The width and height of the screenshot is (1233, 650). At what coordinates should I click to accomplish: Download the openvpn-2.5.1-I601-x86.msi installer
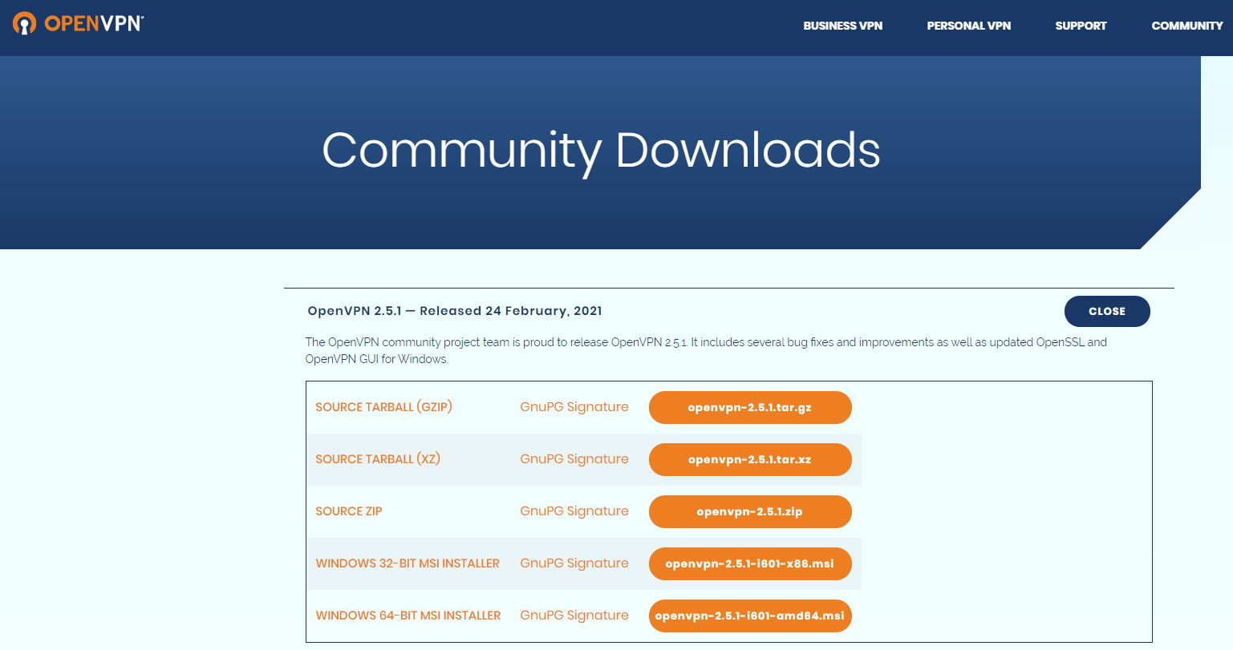[750, 563]
